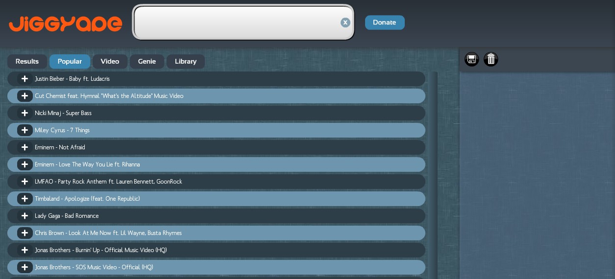Screen dimensions: 615x279
Task: Select 'Justin Bieber - Baby ft. Ludacris' text
Action: pos(72,79)
